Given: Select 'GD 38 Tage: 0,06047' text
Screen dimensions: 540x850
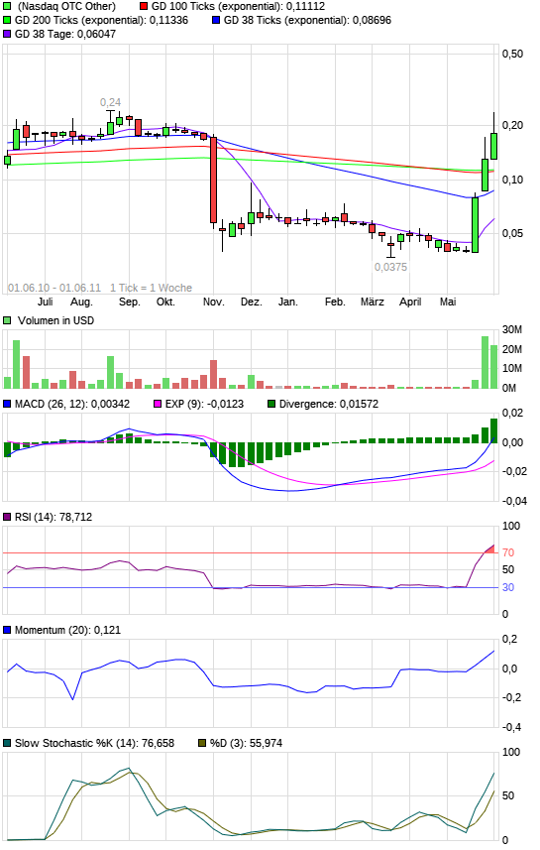Looking at the screenshot, I should (65, 34).
